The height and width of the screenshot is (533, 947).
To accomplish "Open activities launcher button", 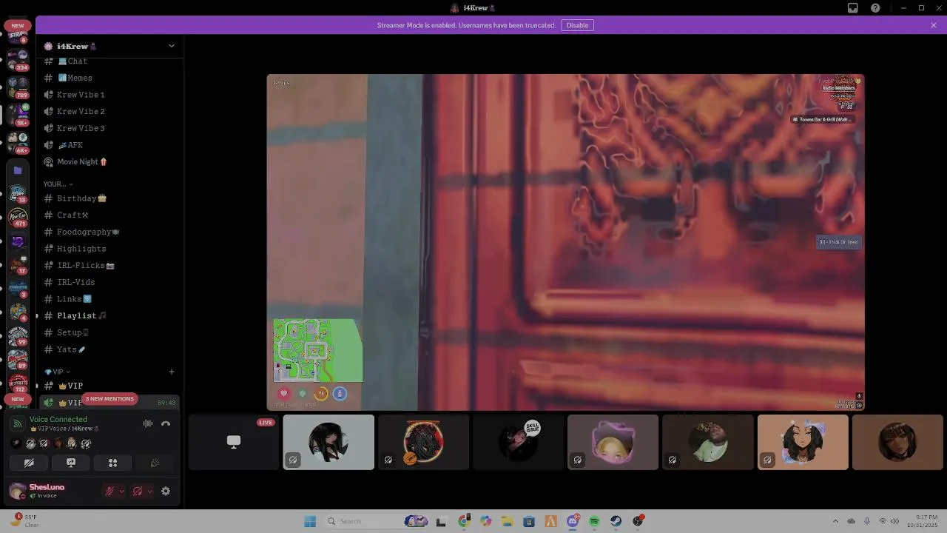I will click(x=113, y=463).
